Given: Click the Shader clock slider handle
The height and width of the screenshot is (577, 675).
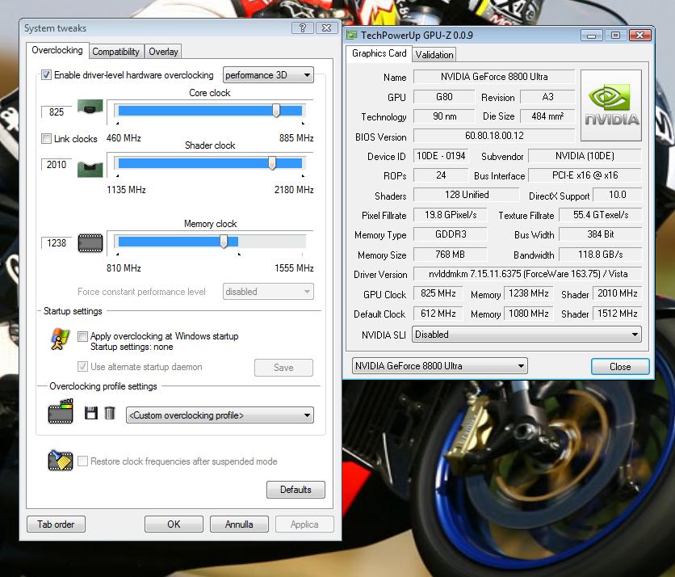Looking at the screenshot, I should pyautogui.click(x=272, y=163).
